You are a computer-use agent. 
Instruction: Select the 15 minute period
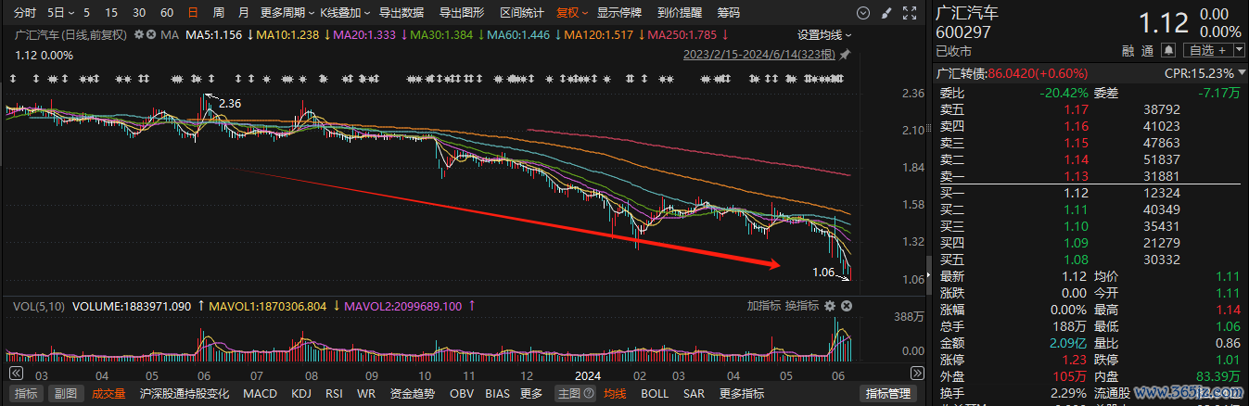click(111, 13)
